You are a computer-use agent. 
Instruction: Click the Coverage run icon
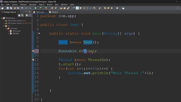coord(41,8)
